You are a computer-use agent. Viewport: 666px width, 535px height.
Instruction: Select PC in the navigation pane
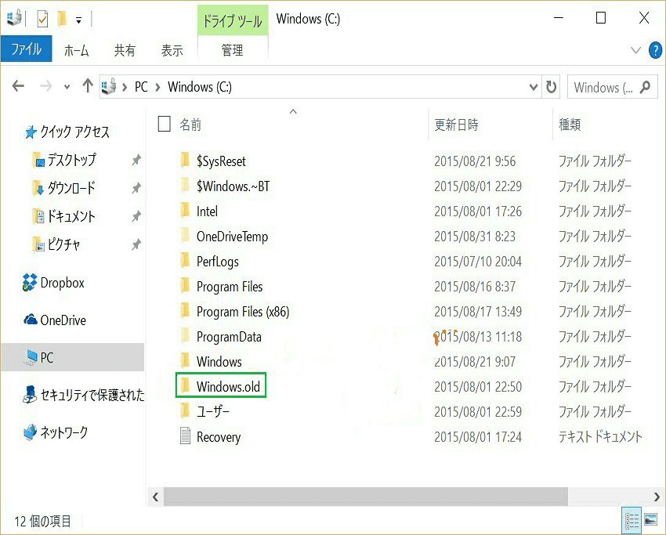[x=73, y=357]
